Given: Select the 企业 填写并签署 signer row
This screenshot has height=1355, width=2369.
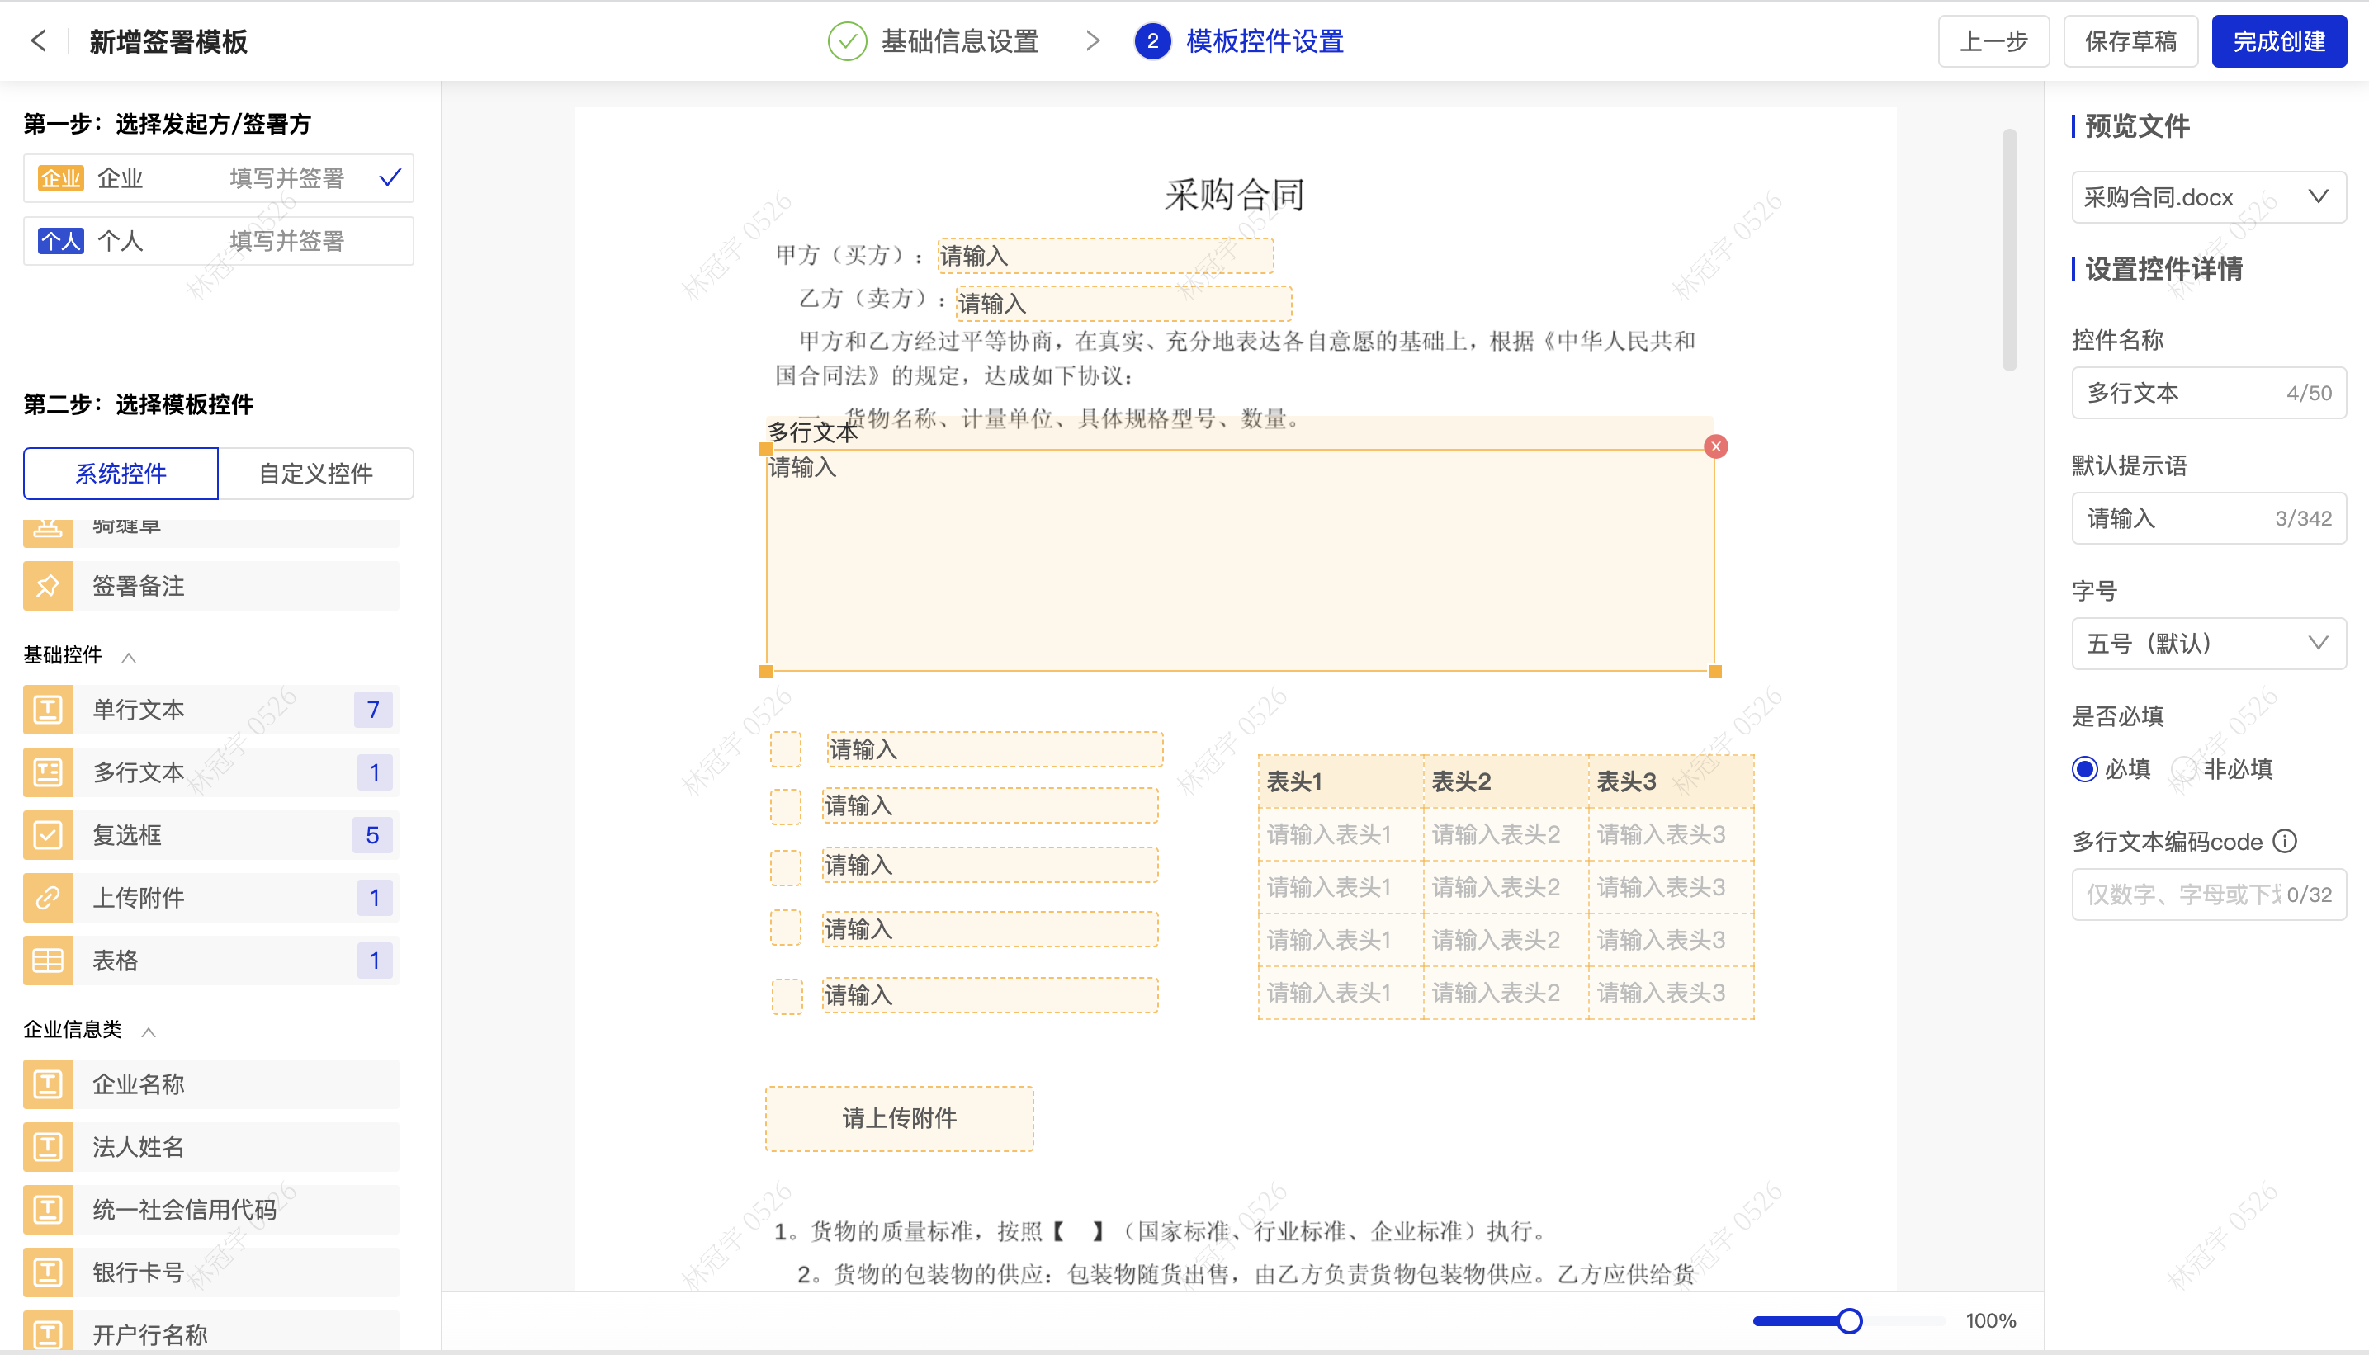Looking at the screenshot, I should (x=219, y=177).
